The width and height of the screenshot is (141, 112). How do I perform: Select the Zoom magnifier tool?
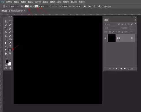pos(10,53)
